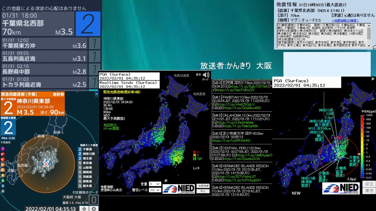
Task: Open the 警告レベル dropdown
Action: [155, 190]
